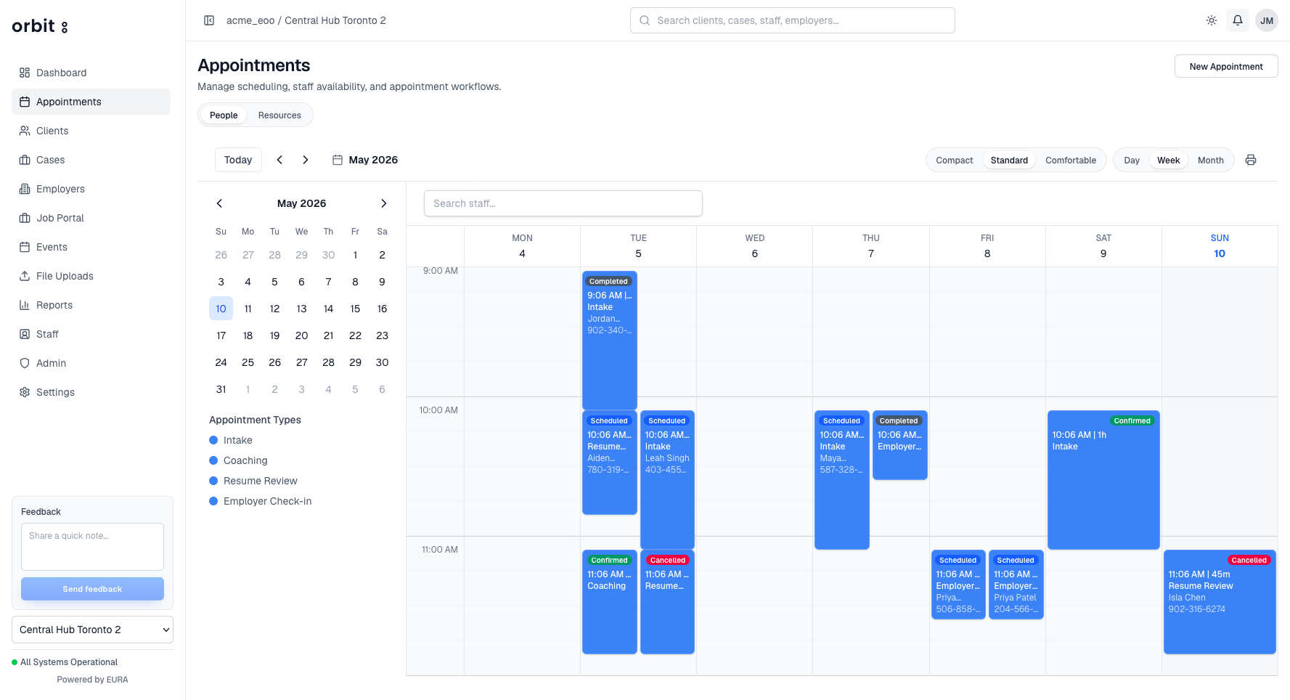Show previous month in mini calendar
Viewport: 1290px width, 700px height.
click(219, 203)
